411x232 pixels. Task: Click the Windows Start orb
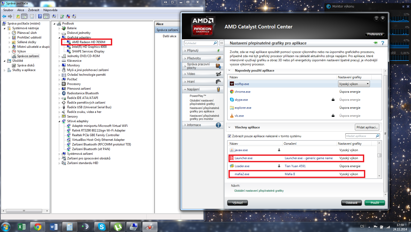(6, 227)
